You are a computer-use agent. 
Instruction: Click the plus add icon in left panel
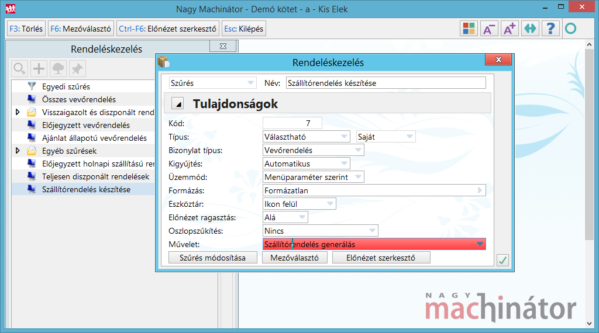(39, 69)
